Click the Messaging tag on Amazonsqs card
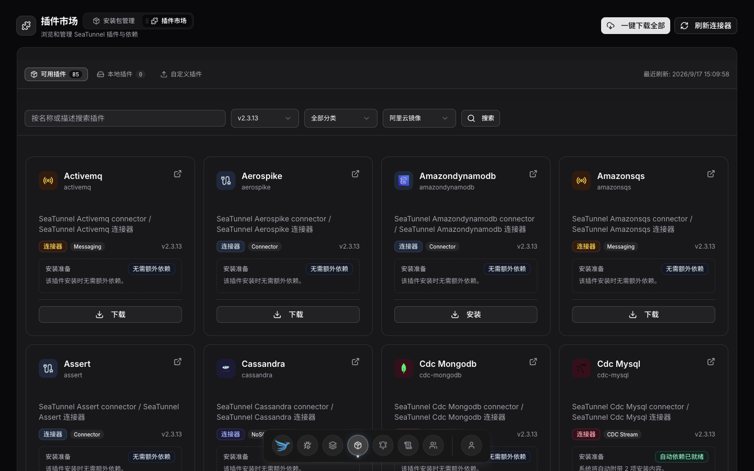The image size is (754, 471). pyautogui.click(x=620, y=246)
